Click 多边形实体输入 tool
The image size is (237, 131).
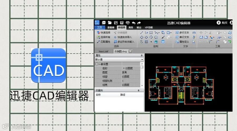124,42
